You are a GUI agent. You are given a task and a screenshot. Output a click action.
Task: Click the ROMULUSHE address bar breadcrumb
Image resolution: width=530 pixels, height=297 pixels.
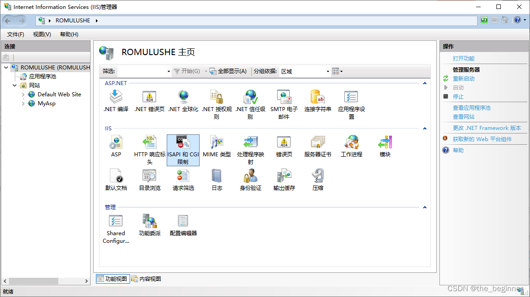(73, 21)
